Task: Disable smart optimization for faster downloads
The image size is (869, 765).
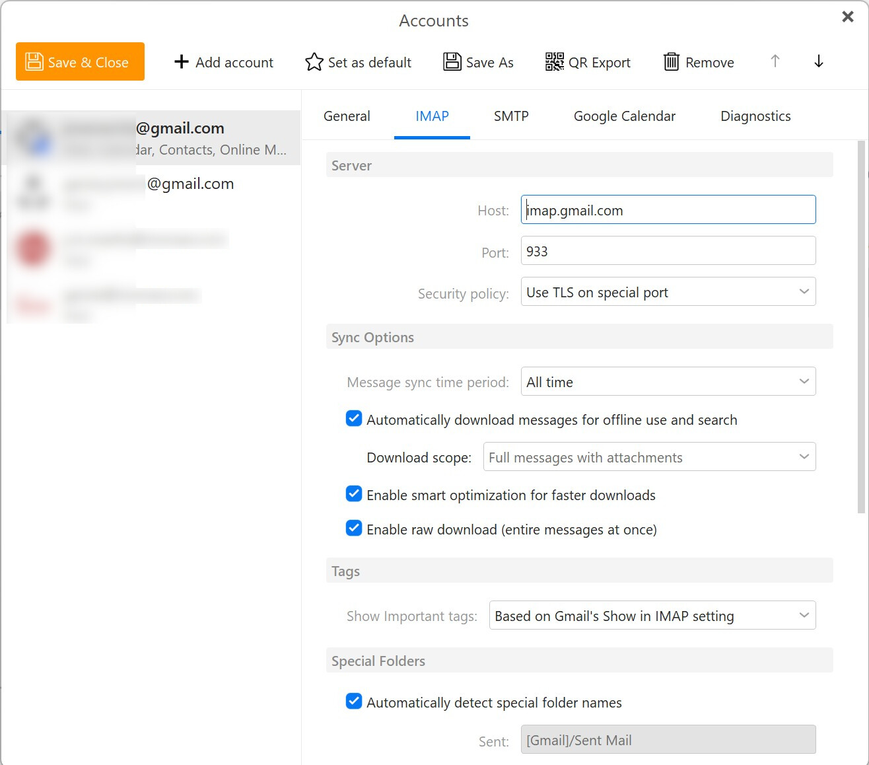Action: tap(354, 494)
